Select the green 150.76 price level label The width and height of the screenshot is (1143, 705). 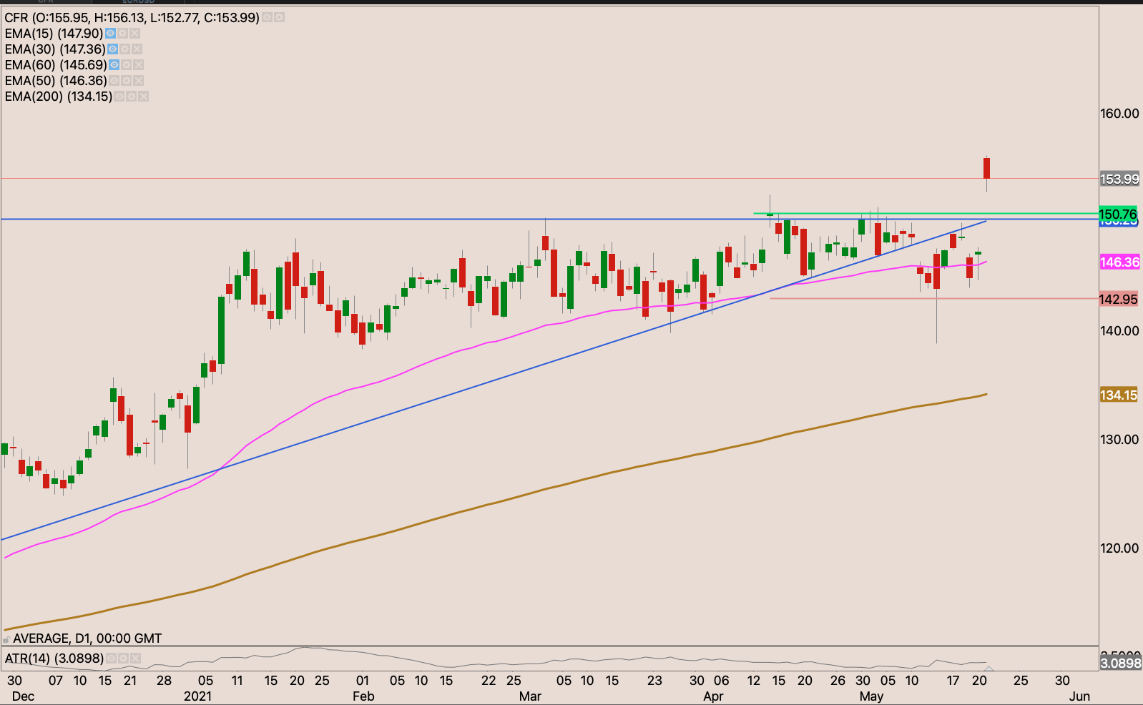coord(1118,214)
